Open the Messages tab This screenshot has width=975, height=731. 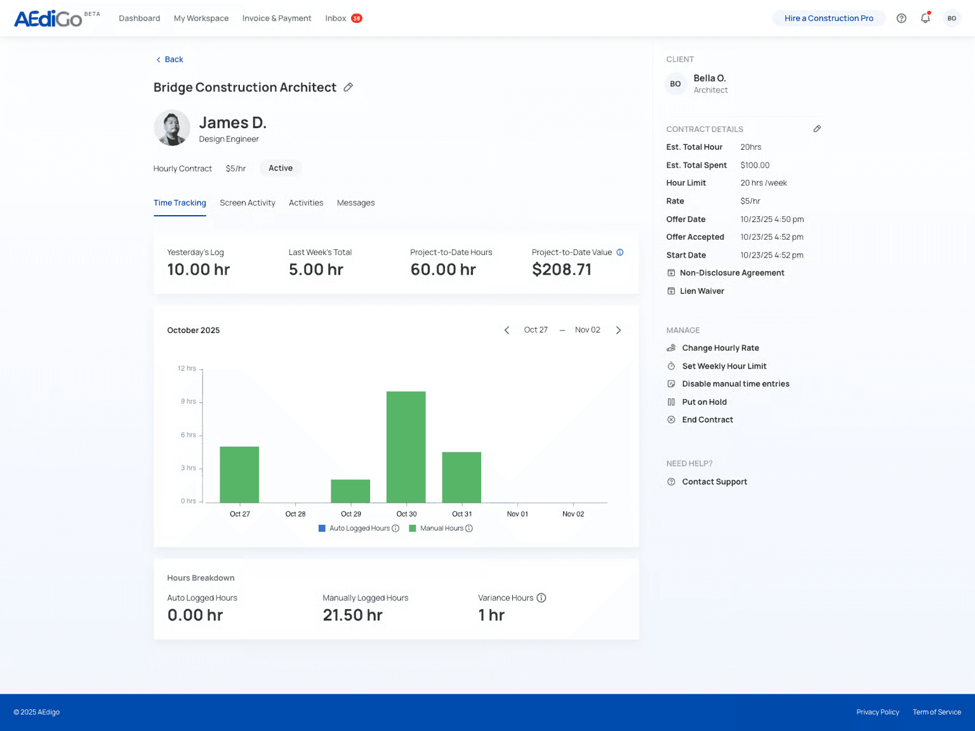355,202
